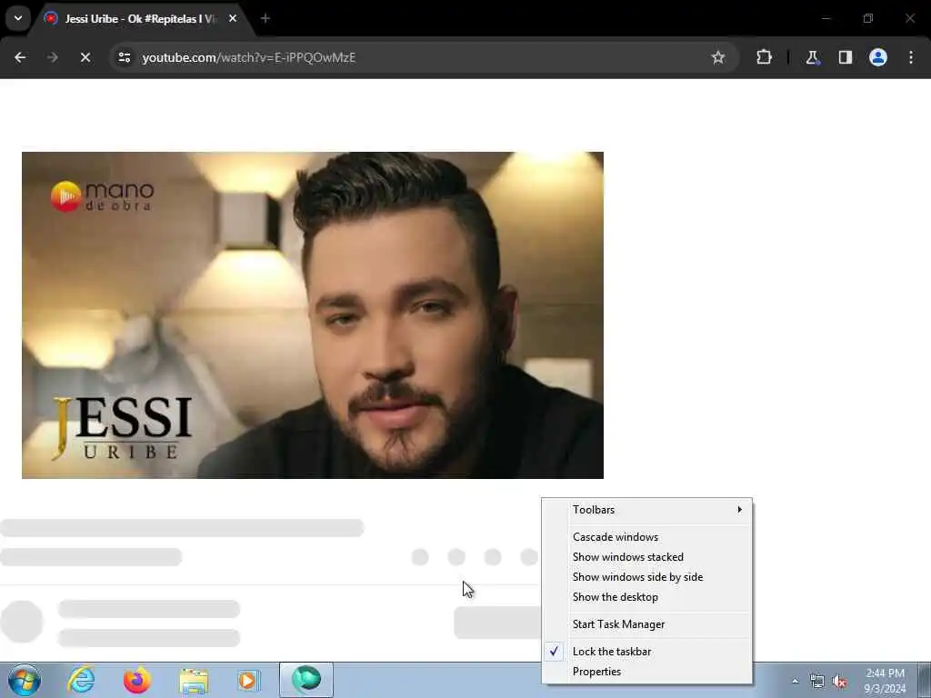
Task: Toggle Lock the taskbar option
Action: click(646, 652)
